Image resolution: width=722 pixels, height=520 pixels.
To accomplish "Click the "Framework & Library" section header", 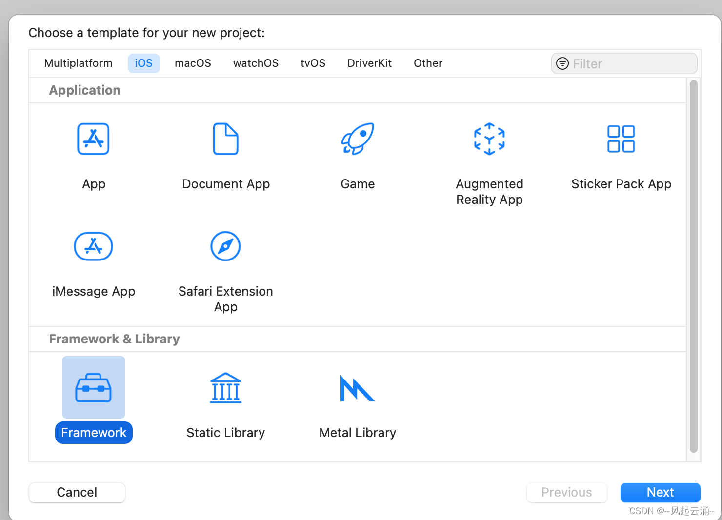I will [x=114, y=339].
